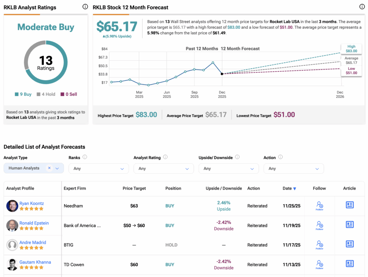Open Ryan Koontz analyst profile link
This screenshot has height=277, width=368.
pyautogui.click(x=32, y=203)
